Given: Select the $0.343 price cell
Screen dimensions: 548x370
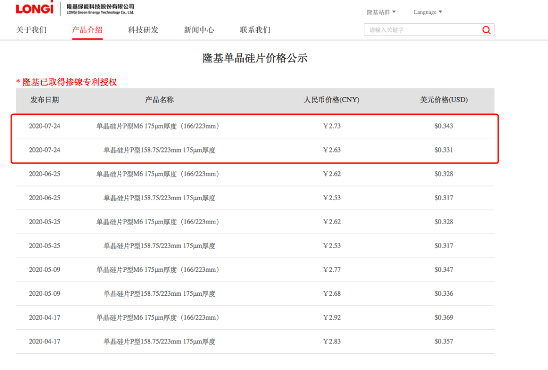Looking at the screenshot, I should coord(444,126).
